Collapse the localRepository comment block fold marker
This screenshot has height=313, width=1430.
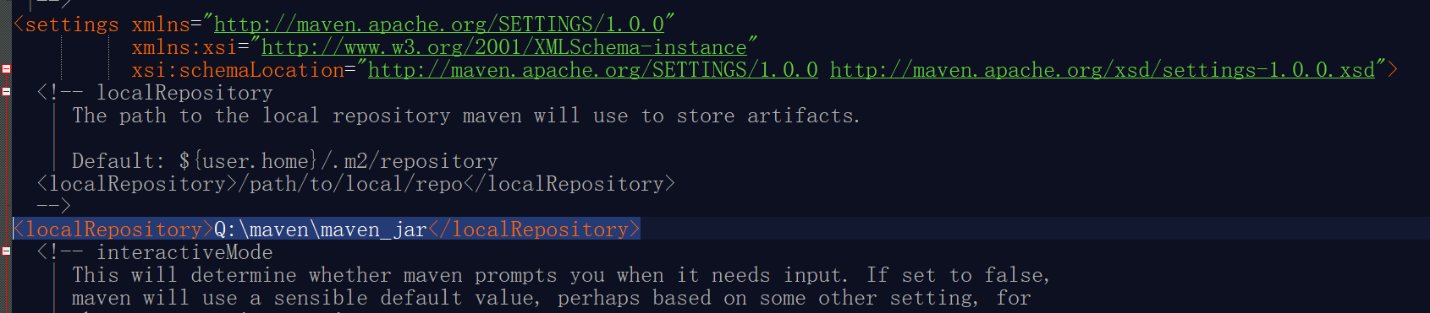coord(6,91)
